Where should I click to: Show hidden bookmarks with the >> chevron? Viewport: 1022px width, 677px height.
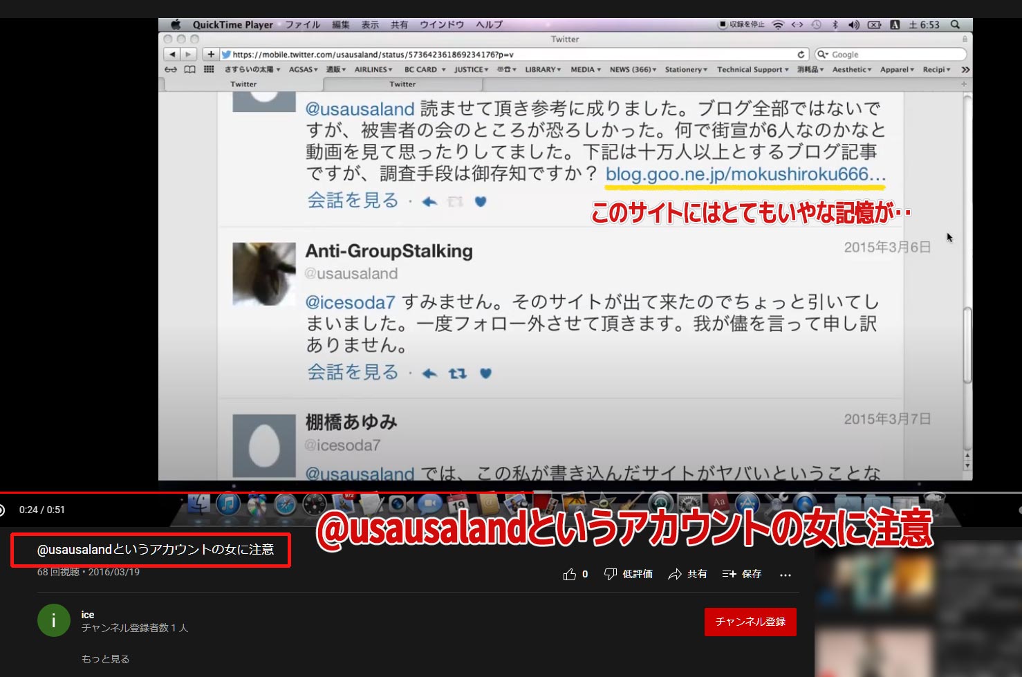[x=965, y=69]
